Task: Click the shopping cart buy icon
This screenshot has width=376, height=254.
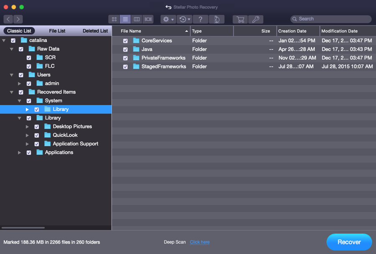Action: (x=240, y=19)
